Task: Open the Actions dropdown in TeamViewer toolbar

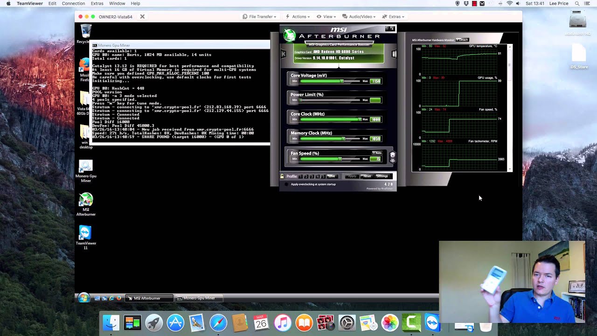Action: [298, 16]
